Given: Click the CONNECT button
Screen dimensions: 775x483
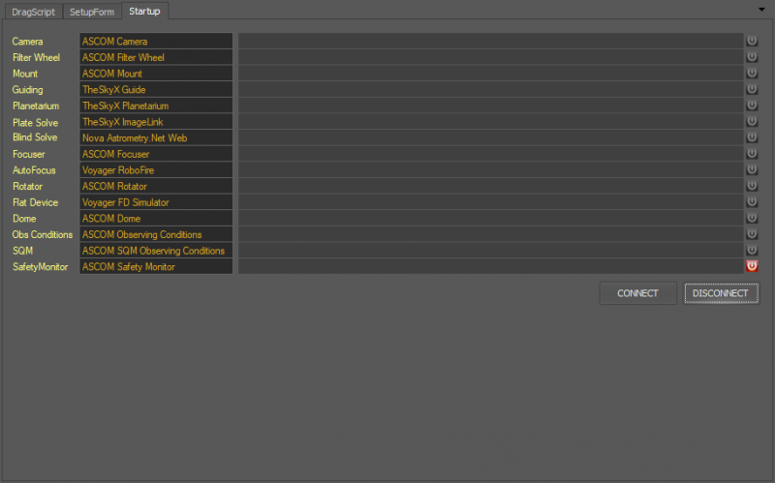Looking at the screenshot, I should 637,293.
